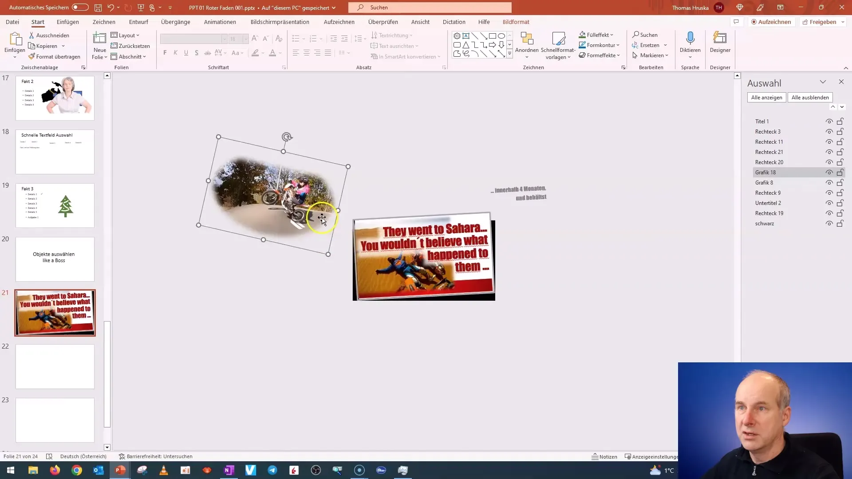Toggle visibility of Rechteck 11 layer

pyautogui.click(x=829, y=141)
